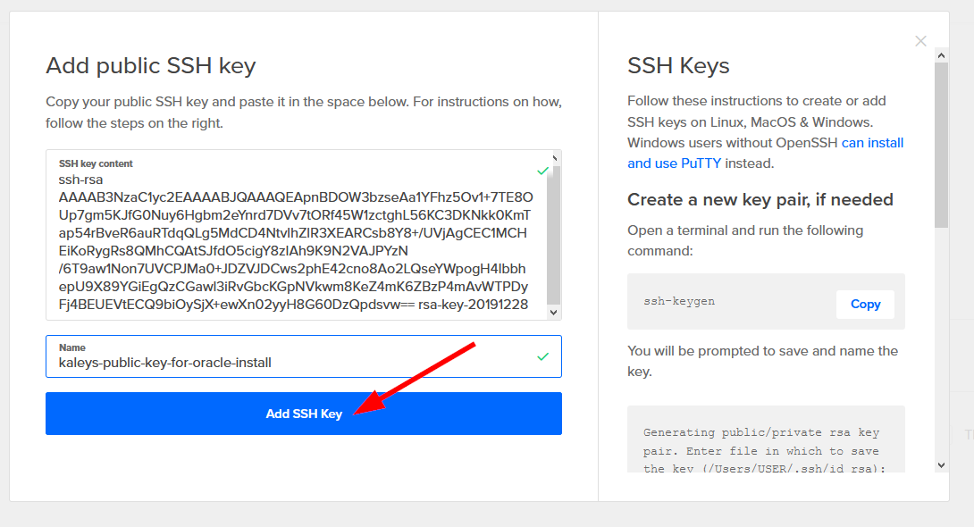Viewport: 974px width, 527px height.
Task: Click into the Name input field
Action: pyautogui.click(x=295, y=363)
